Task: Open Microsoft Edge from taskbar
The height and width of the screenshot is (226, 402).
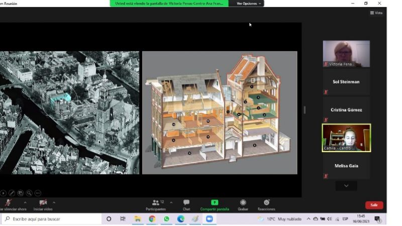Action: (x=181, y=219)
